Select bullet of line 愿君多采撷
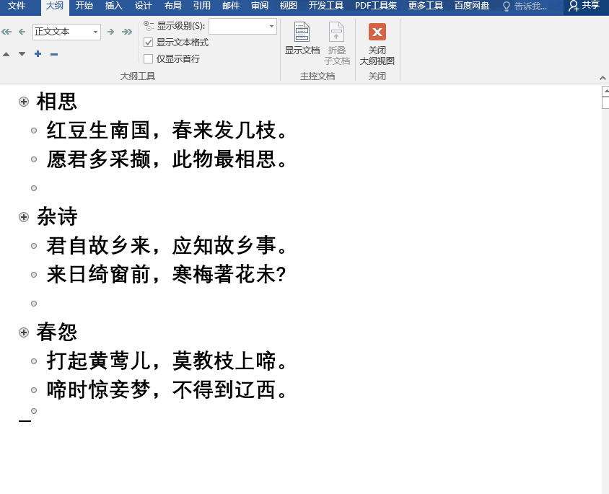Viewport: 609px width, 494px height. 34,159
